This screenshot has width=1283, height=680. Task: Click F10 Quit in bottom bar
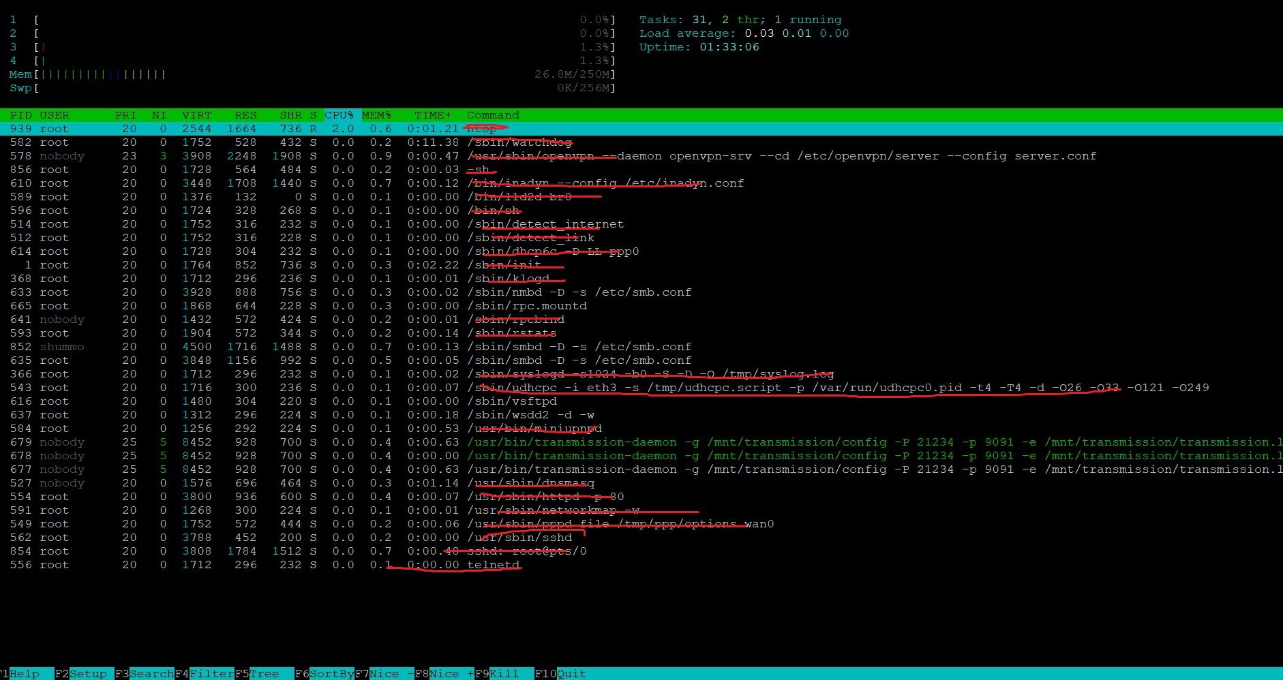(x=560, y=674)
